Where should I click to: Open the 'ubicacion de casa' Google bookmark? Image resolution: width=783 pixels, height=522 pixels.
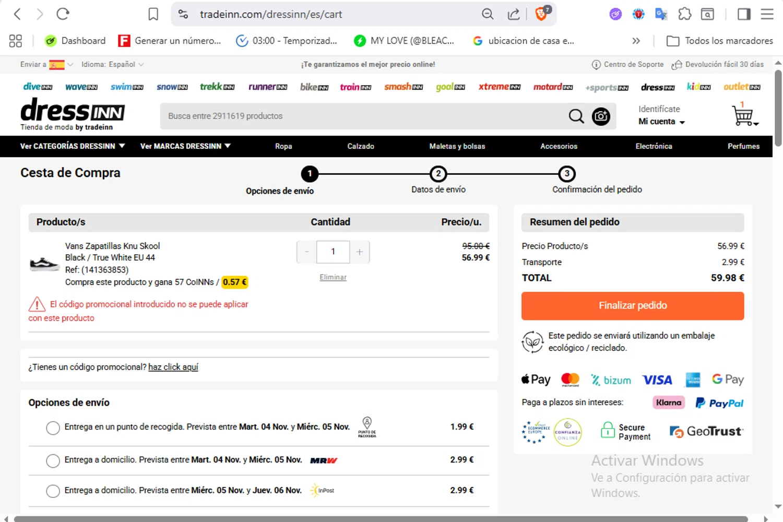[x=524, y=41]
